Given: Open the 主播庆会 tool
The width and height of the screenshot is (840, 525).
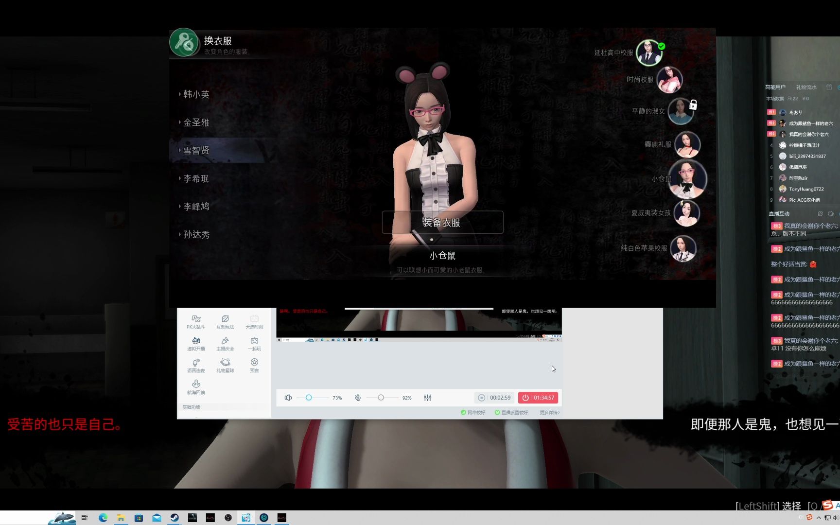Looking at the screenshot, I should (x=225, y=344).
